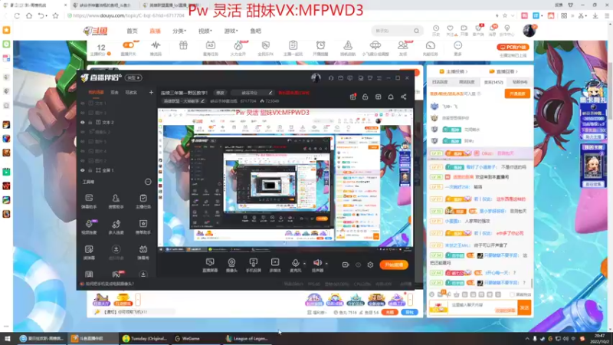This screenshot has width=613, height=345.
Task: Select the 鱼吧 menu on Douyu
Action: (x=256, y=31)
